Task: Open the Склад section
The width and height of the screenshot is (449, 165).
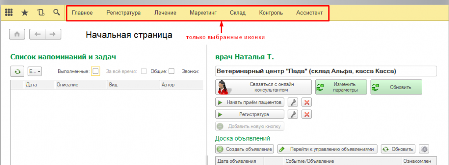Action: [238, 13]
